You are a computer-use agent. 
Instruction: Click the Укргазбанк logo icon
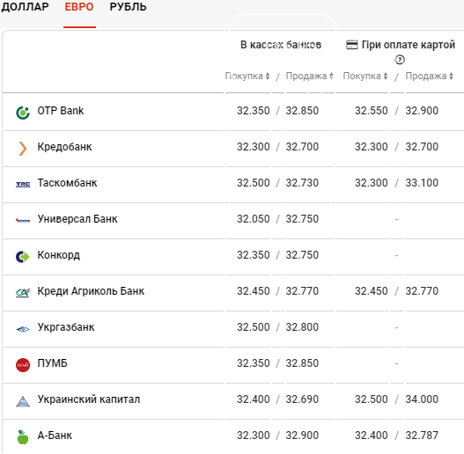(x=23, y=329)
